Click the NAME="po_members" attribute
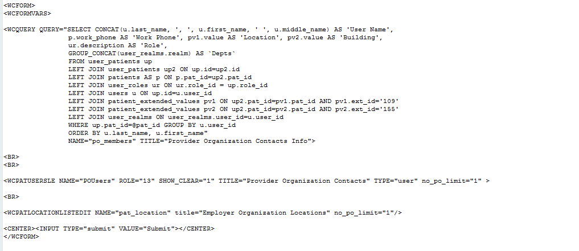The width and height of the screenshot is (579, 251). pyautogui.click(x=102, y=141)
